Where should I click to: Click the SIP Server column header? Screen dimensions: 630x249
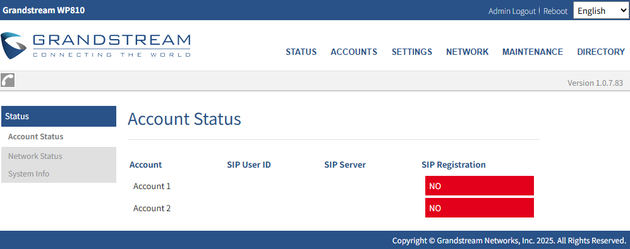[x=345, y=165]
